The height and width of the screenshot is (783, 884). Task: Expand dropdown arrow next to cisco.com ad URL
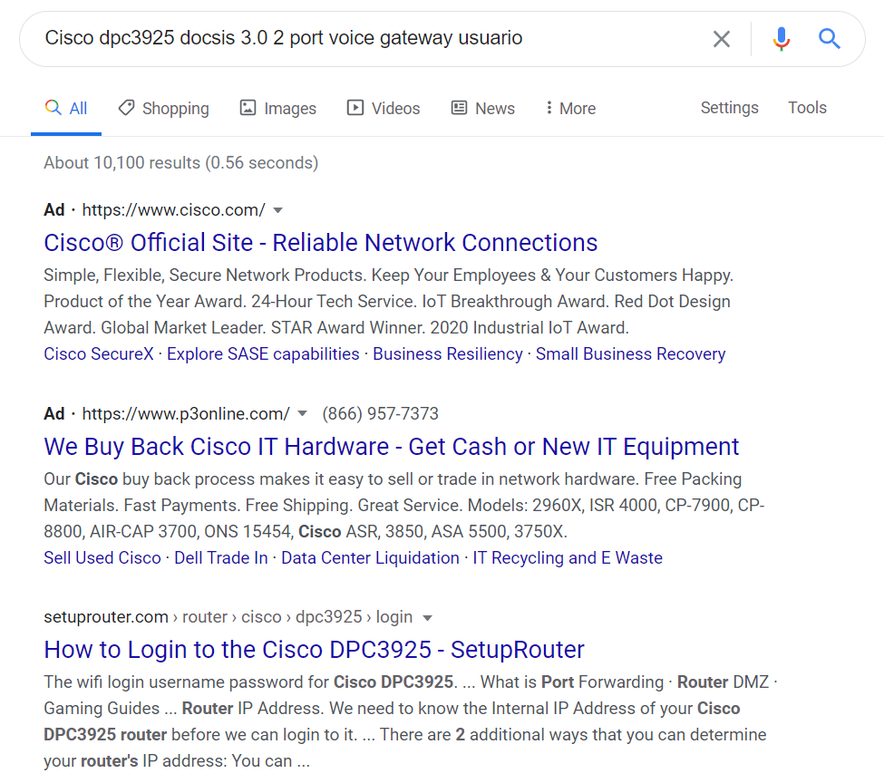pyautogui.click(x=278, y=210)
